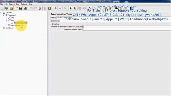
Task: Select Synchronizing Timer in the tree
Action: 20,23
